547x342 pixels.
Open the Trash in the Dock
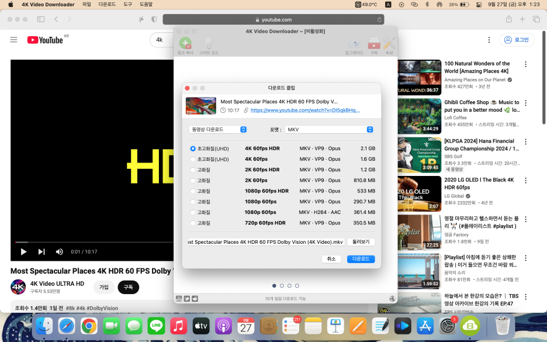(x=503, y=325)
